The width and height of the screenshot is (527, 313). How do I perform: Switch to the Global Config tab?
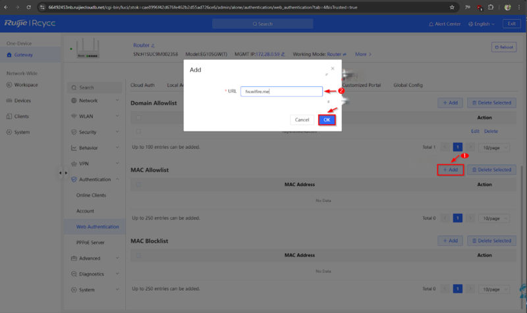point(408,85)
